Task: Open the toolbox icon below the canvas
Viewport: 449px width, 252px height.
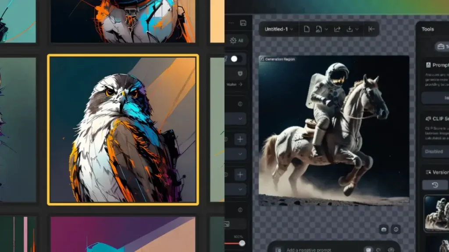Action: [384, 229]
